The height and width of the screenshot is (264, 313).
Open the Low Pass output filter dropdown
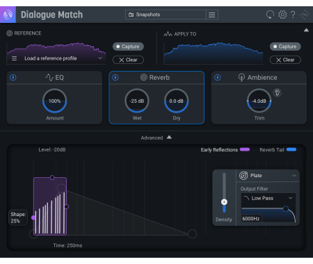(268, 198)
